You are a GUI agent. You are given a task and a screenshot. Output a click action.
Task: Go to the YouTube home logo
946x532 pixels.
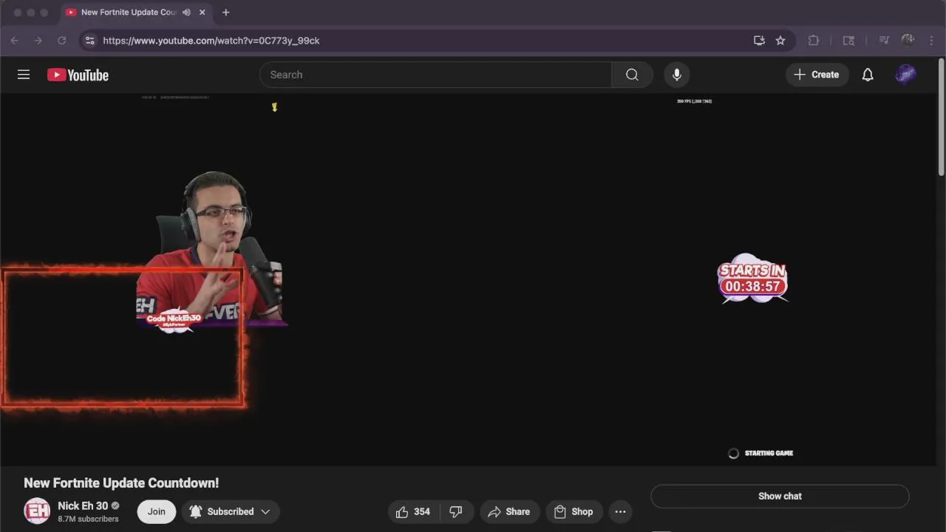pos(78,75)
